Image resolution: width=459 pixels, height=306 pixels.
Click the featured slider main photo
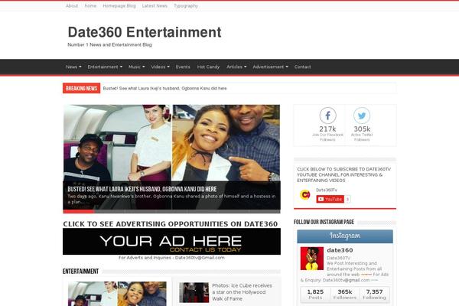[171, 143]
